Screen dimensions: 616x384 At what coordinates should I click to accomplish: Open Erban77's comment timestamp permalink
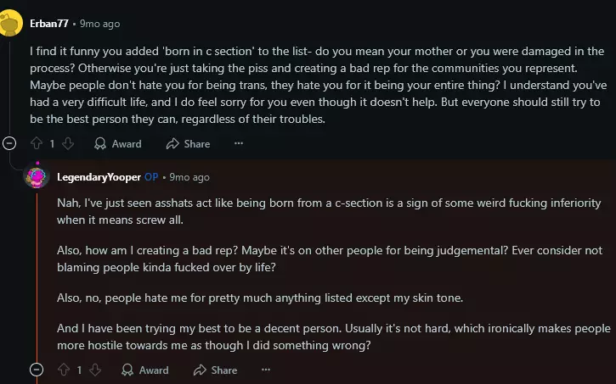(x=100, y=24)
